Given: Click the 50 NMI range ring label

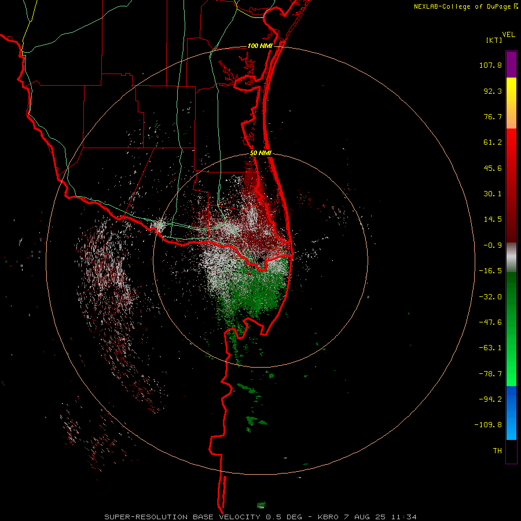Looking at the screenshot, I should pos(260,153).
